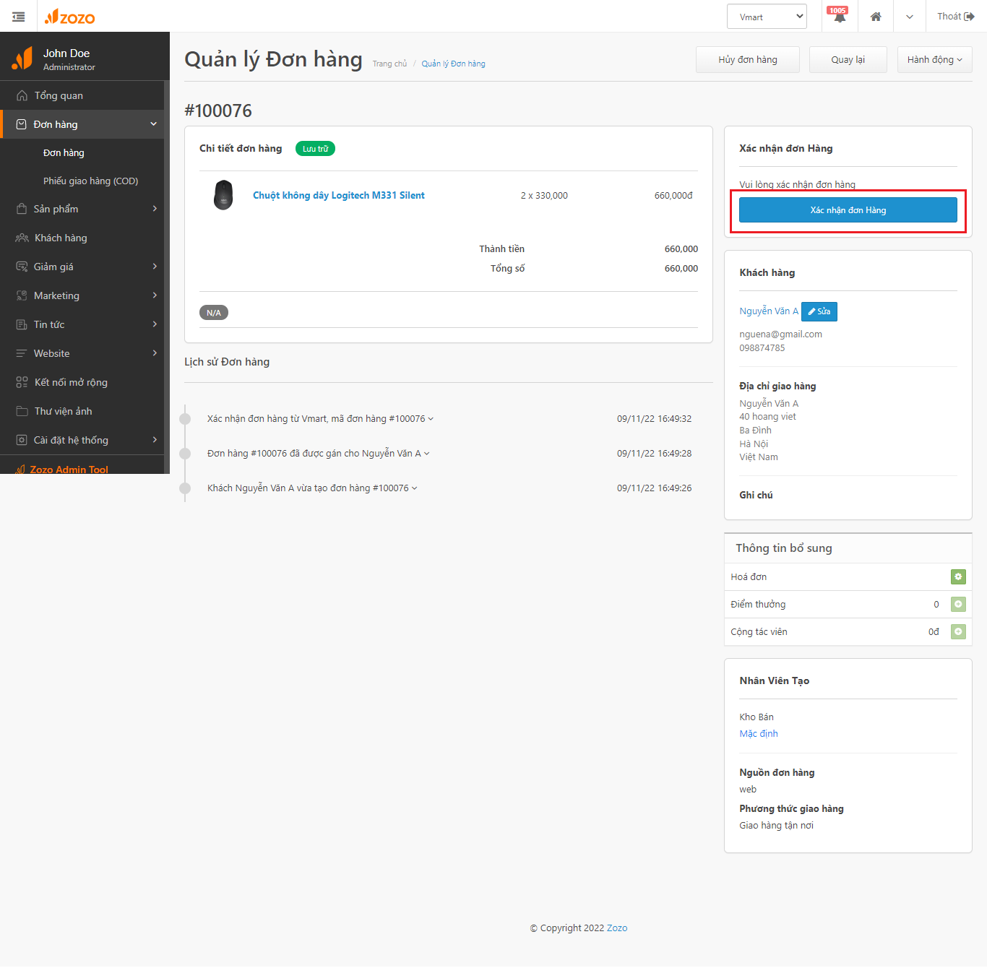Click the Điểm thưởng green add icon
This screenshot has height=968, width=987.
[x=958, y=604]
